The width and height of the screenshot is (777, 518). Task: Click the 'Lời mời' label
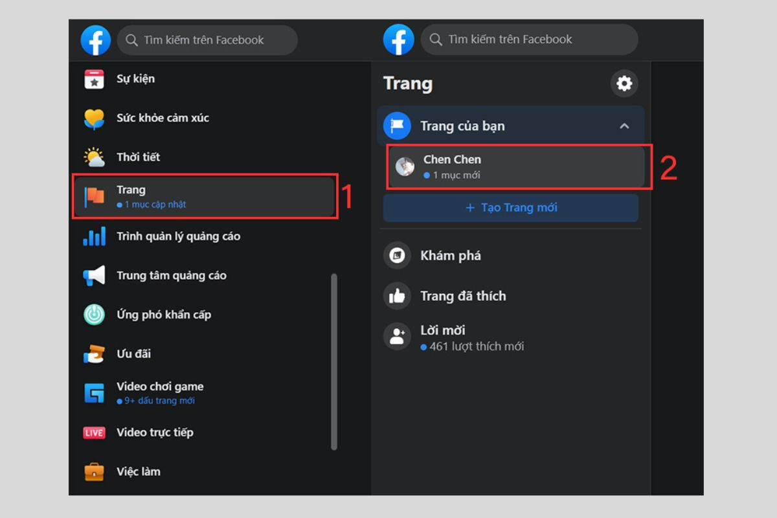443,330
